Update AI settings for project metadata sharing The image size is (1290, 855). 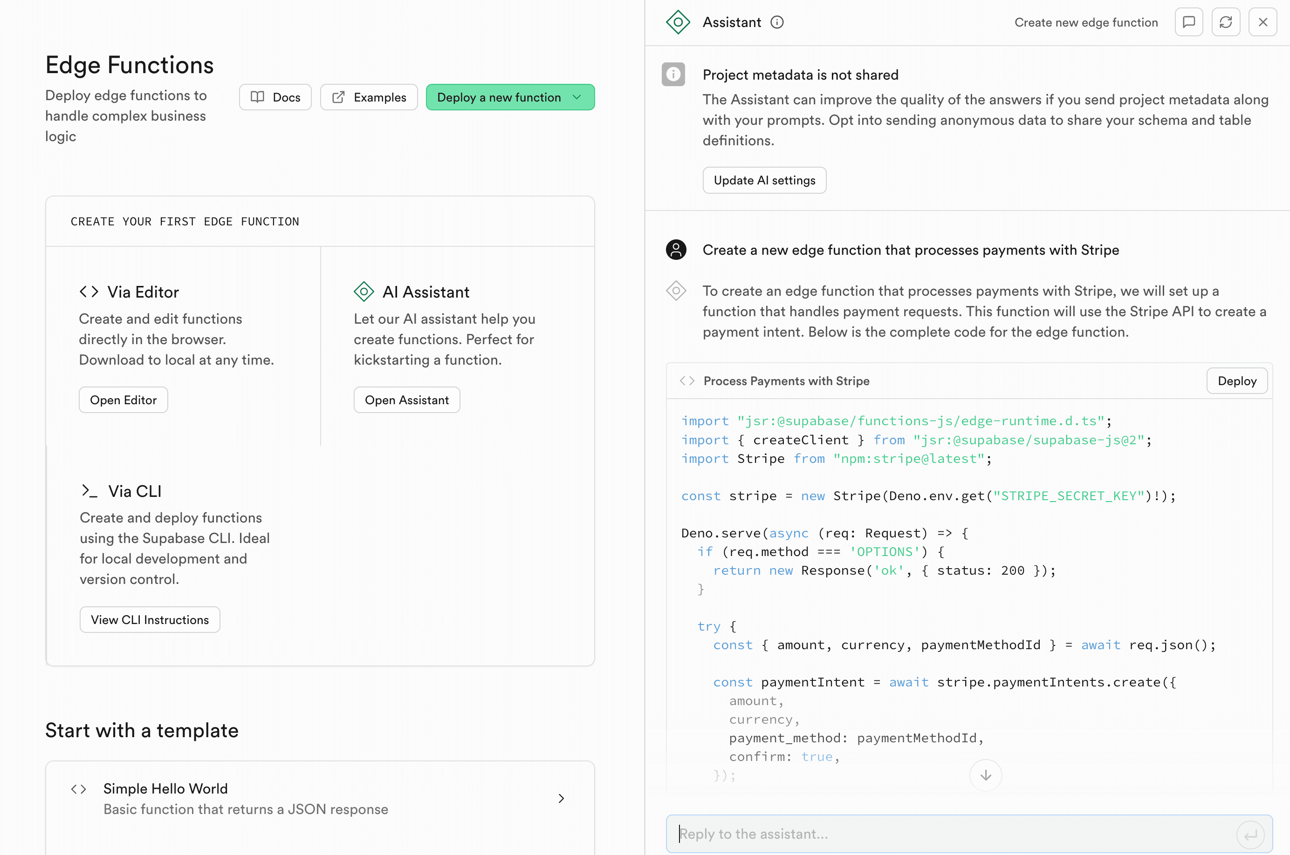(764, 180)
